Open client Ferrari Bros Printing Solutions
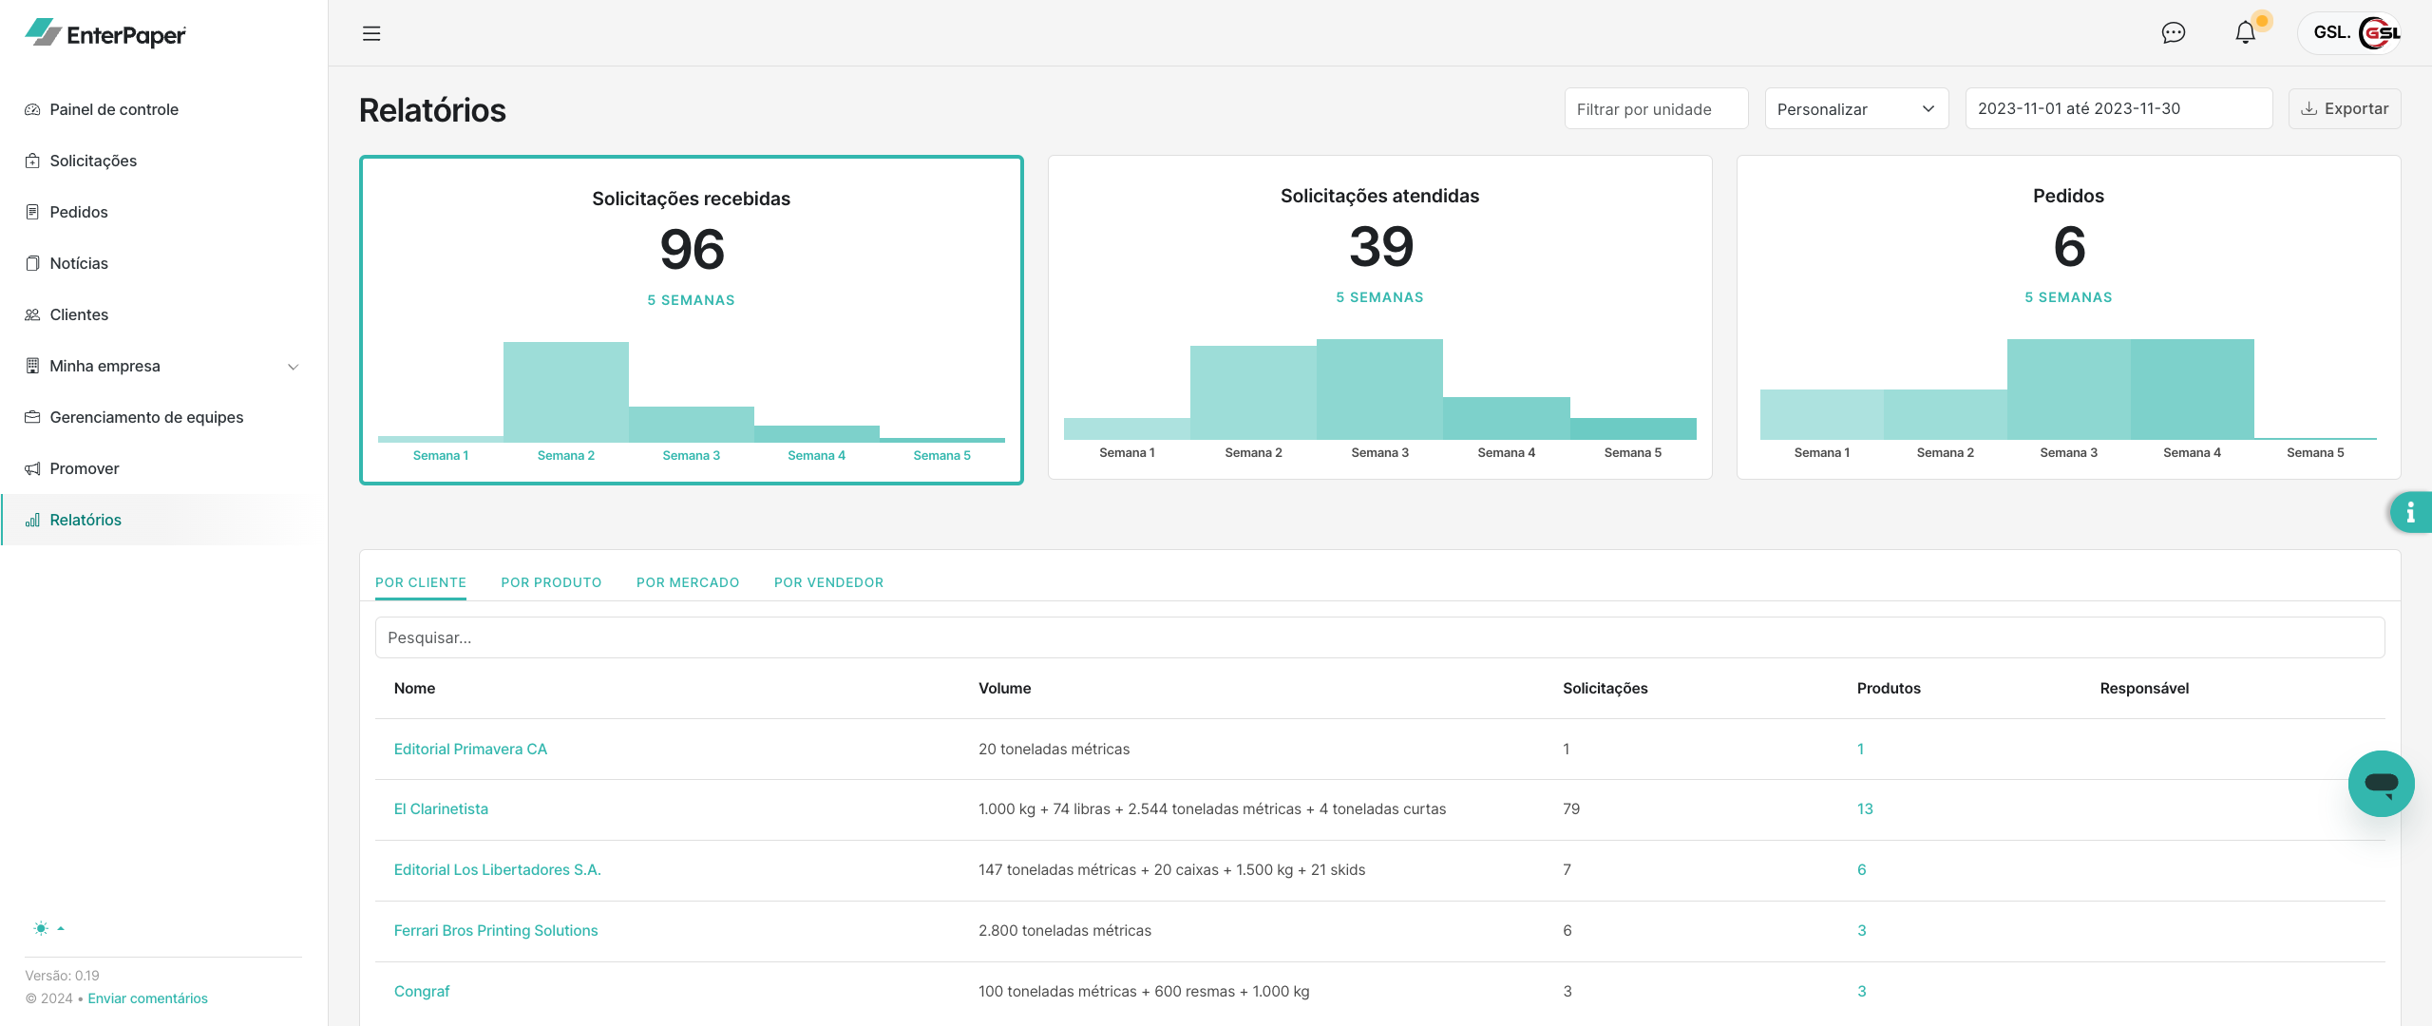 coord(496,930)
